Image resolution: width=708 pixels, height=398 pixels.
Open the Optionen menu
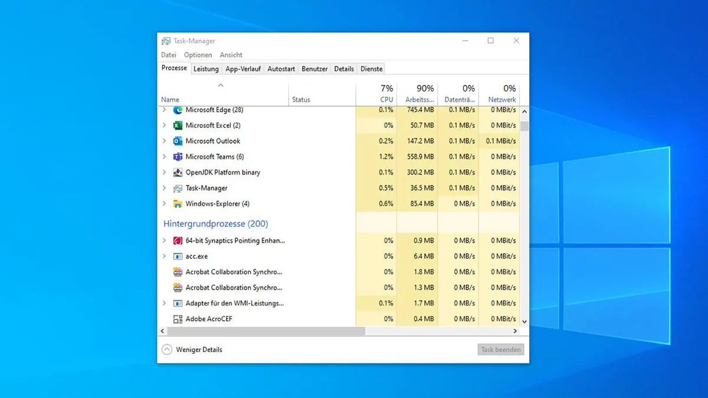tap(197, 54)
